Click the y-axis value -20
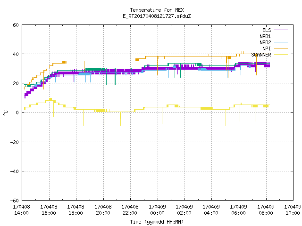Screen dimensions: 302x226 [x=15, y=142]
